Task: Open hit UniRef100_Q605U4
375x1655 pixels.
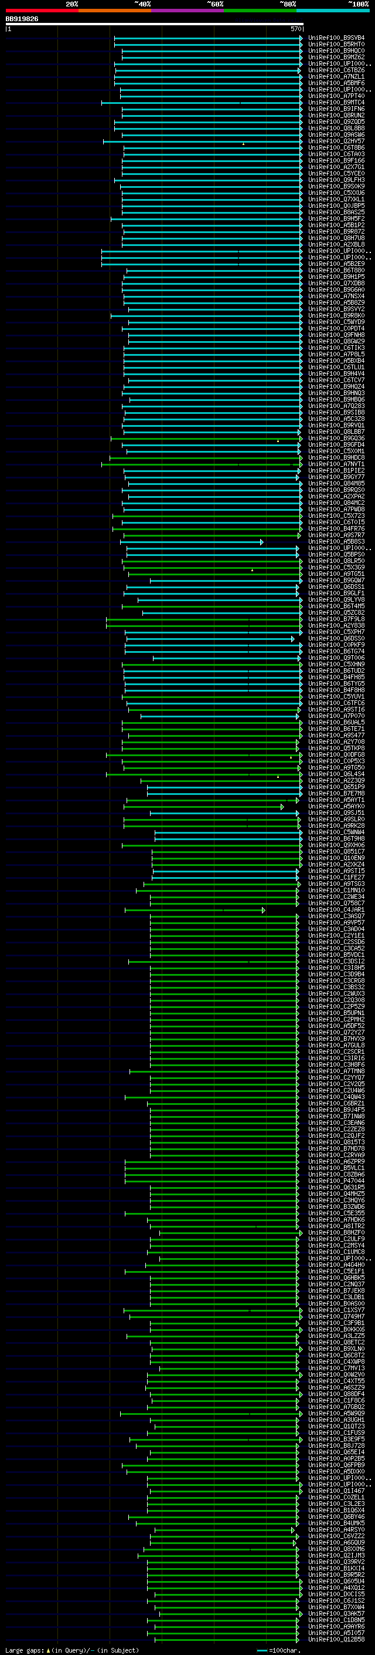Action: tap(336, 1581)
